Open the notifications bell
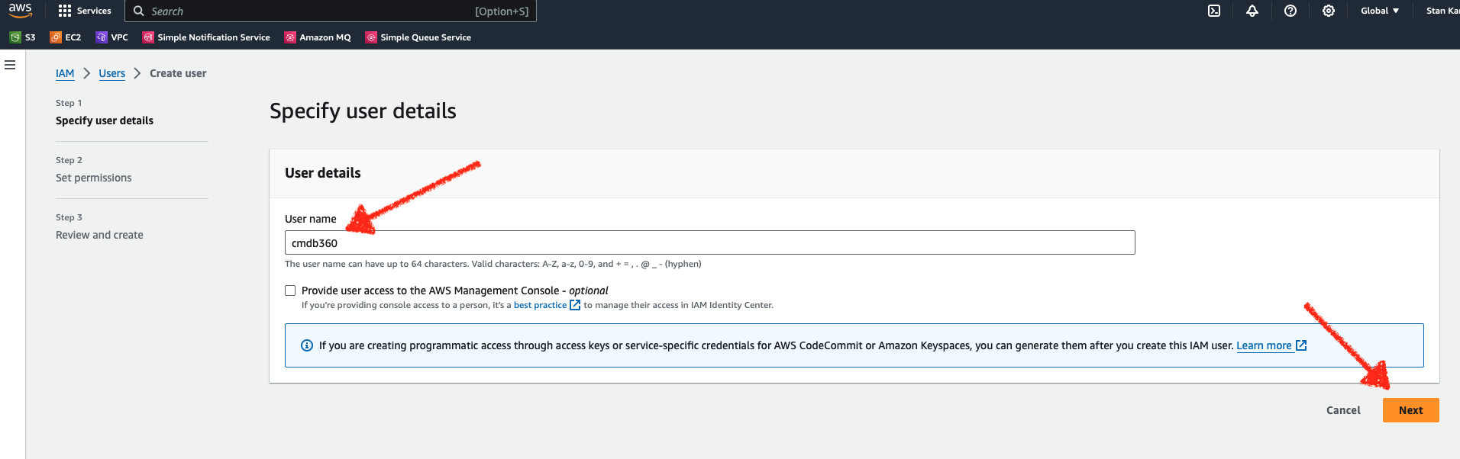Image resolution: width=1460 pixels, height=459 pixels. [1252, 11]
